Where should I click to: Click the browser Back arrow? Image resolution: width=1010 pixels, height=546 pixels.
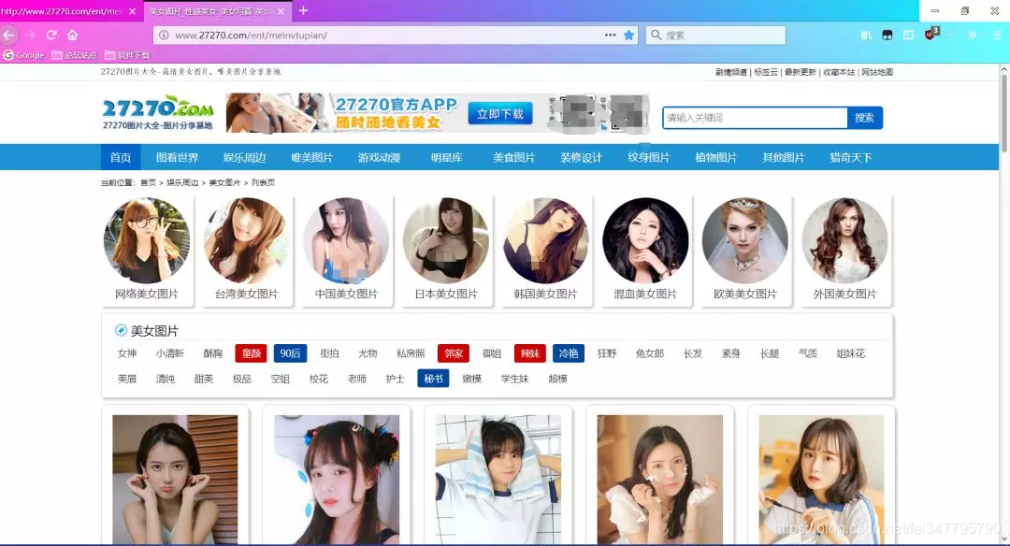pyautogui.click(x=8, y=34)
